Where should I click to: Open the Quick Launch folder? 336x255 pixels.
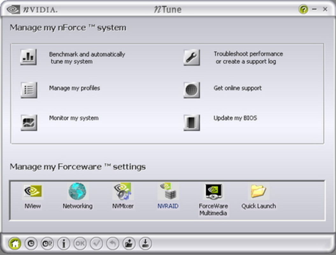(258, 191)
